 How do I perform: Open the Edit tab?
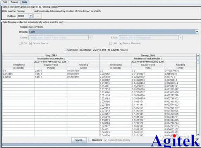pyautogui.click(x=5, y=2)
